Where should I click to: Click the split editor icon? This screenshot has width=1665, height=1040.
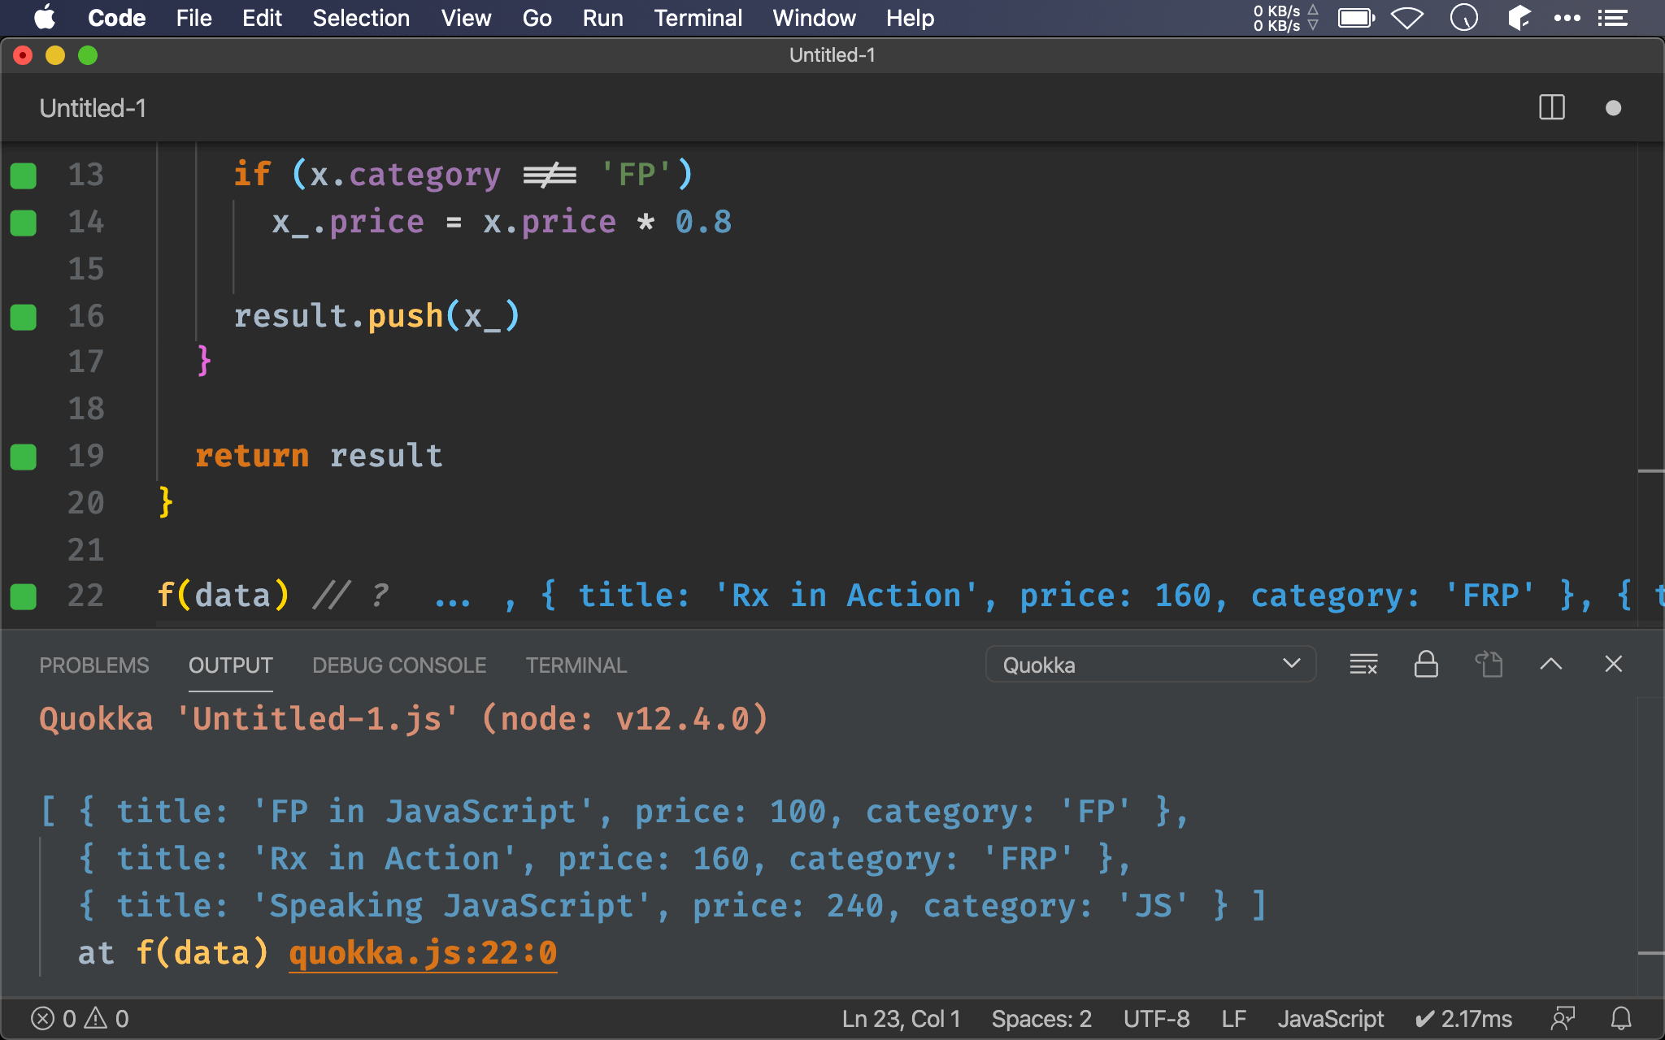pos(1552,106)
